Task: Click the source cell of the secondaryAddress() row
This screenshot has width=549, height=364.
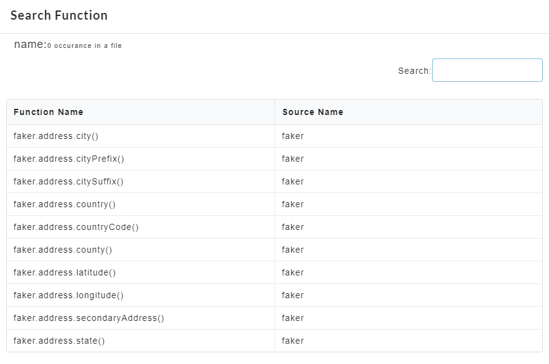Action: pos(293,318)
